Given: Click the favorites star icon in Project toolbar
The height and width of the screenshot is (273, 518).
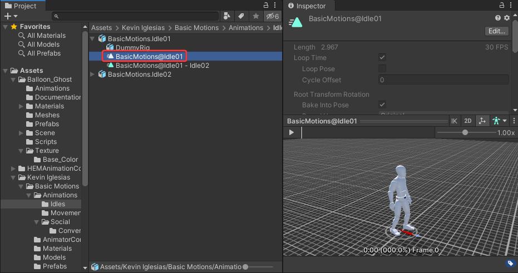Looking at the screenshot, I should (x=255, y=16).
